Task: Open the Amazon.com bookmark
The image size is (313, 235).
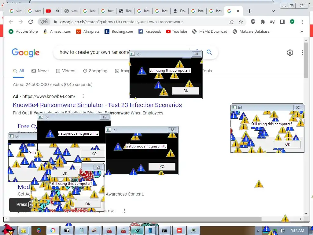Action: coord(57,32)
